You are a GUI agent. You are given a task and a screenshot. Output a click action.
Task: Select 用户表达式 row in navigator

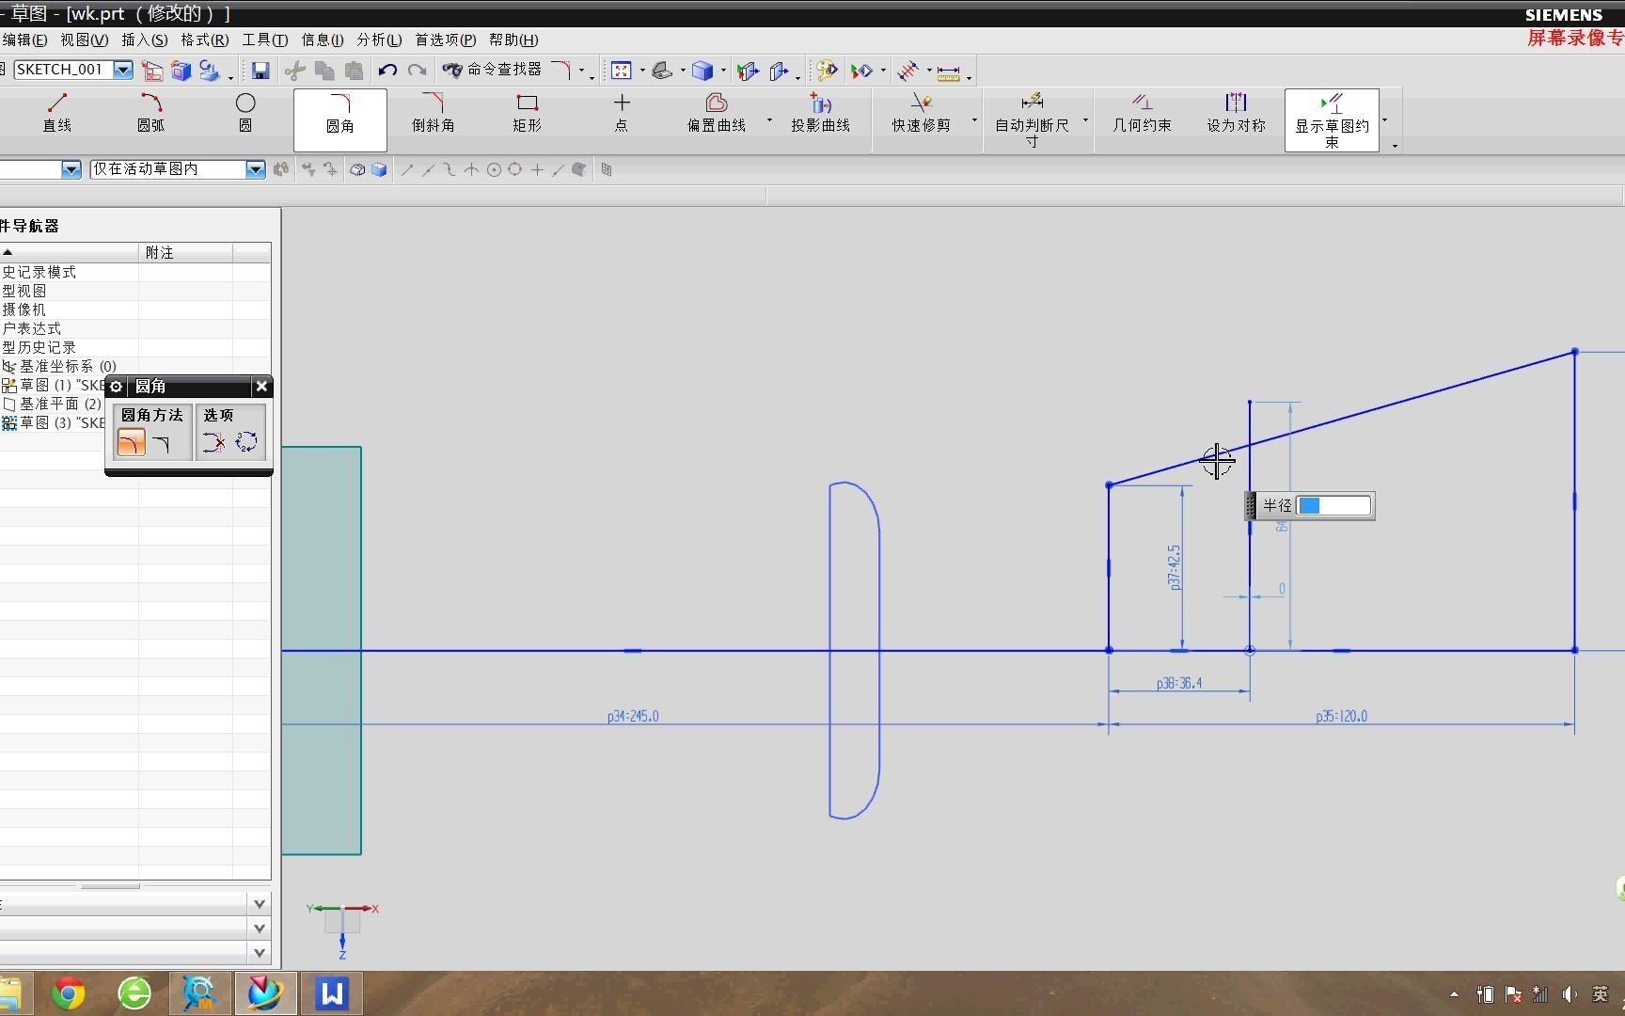(x=31, y=328)
